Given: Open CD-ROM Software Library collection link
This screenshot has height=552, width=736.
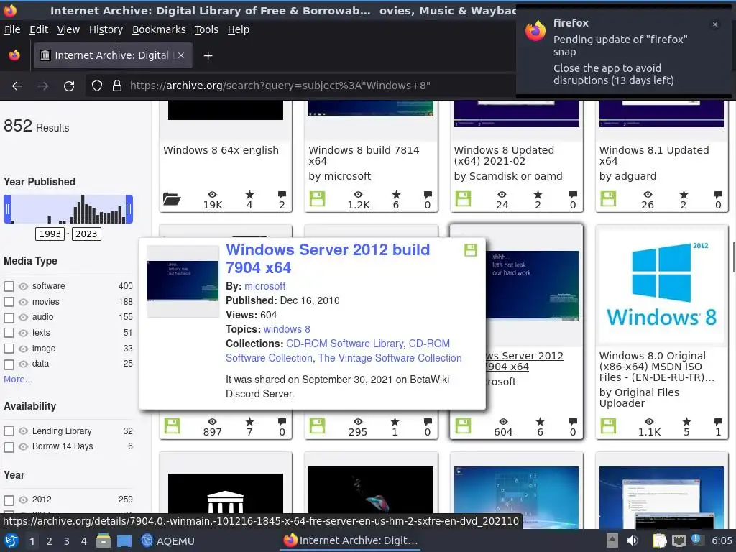Looking at the screenshot, I should pos(345,344).
